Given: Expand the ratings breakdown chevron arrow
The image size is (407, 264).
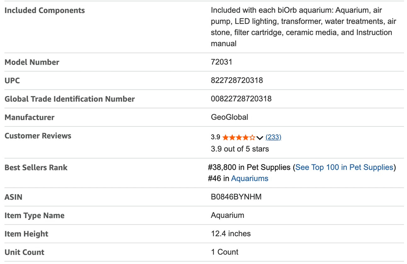Looking at the screenshot, I should coord(260,138).
